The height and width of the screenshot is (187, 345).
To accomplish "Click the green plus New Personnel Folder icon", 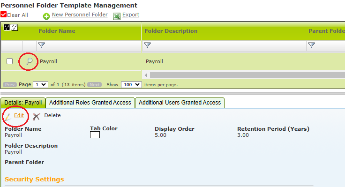I will tap(46, 16).
